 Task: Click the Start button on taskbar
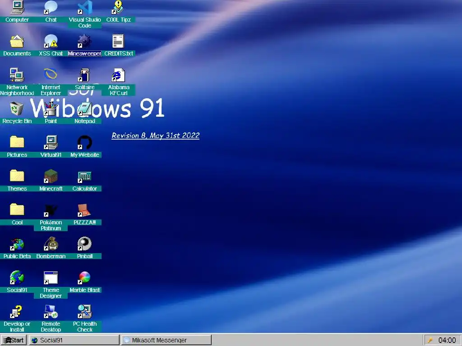[14, 340]
